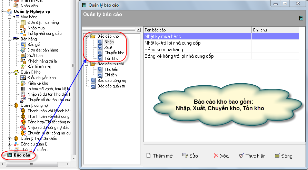
Task: Collapse the Báo cáo kho tree node
Action: click(87, 36)
